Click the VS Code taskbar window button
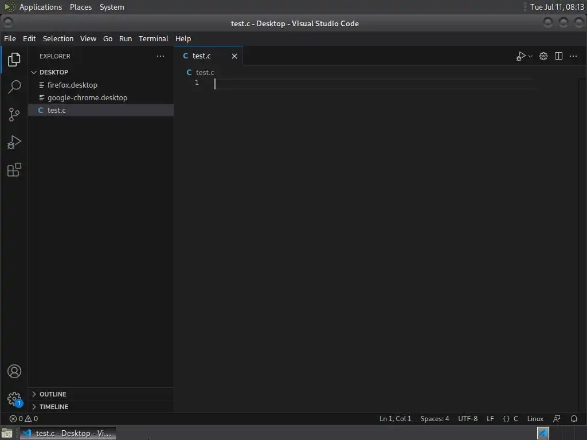587x440 pixels. (x=68, y=433)
